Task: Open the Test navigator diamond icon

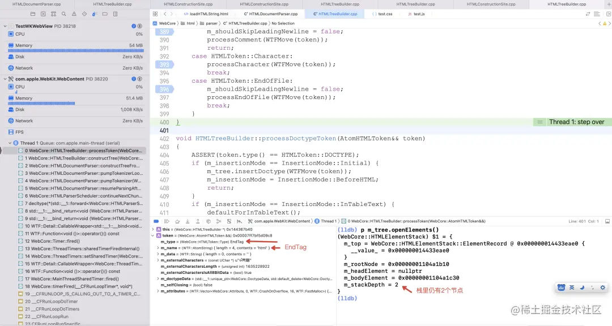Action: point(84,14)
